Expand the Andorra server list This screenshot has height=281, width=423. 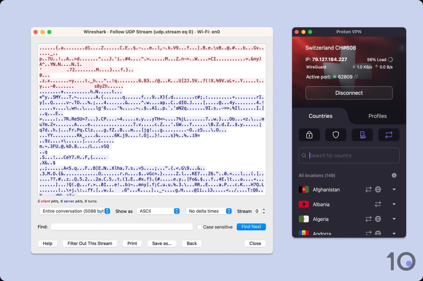pyautogui.click(x=394, y=233)
